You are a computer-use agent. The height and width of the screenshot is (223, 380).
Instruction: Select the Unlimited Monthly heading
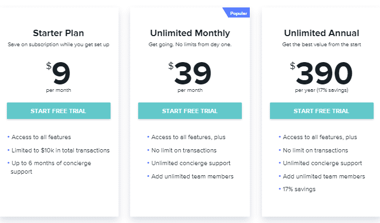[190, 33]
